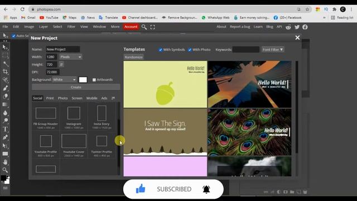Select the Zoom tool in left toolbar
The image size is (357, 201).
coord(5,170)
